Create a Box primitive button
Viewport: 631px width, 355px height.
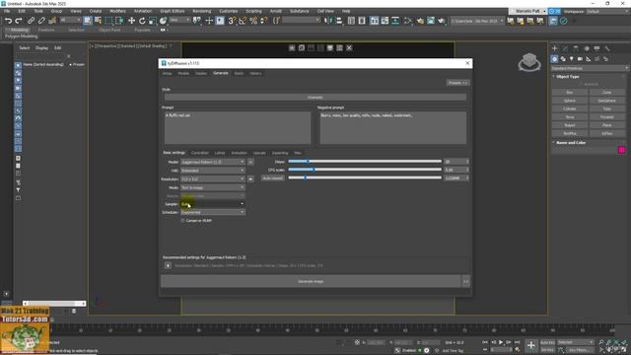tap(570, 92)
